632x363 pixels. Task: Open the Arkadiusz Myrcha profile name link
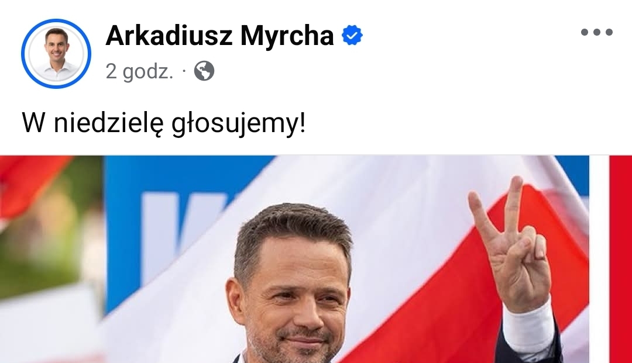[x=219, y=36]
